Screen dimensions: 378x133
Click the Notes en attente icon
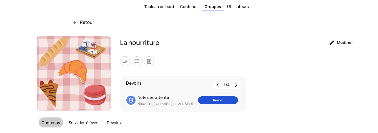pyautogui.click(x=131, y=100)
